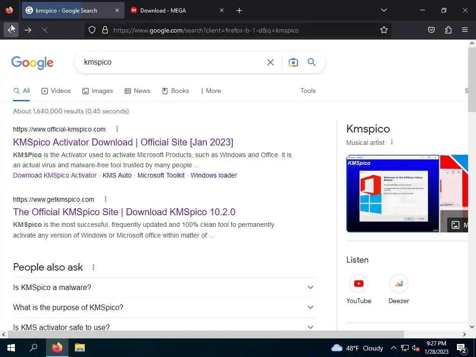Open the Save to Pocket icon
The width and height of the screenshot is (476, 357).
pyautogui.click(x=431, y=30)
